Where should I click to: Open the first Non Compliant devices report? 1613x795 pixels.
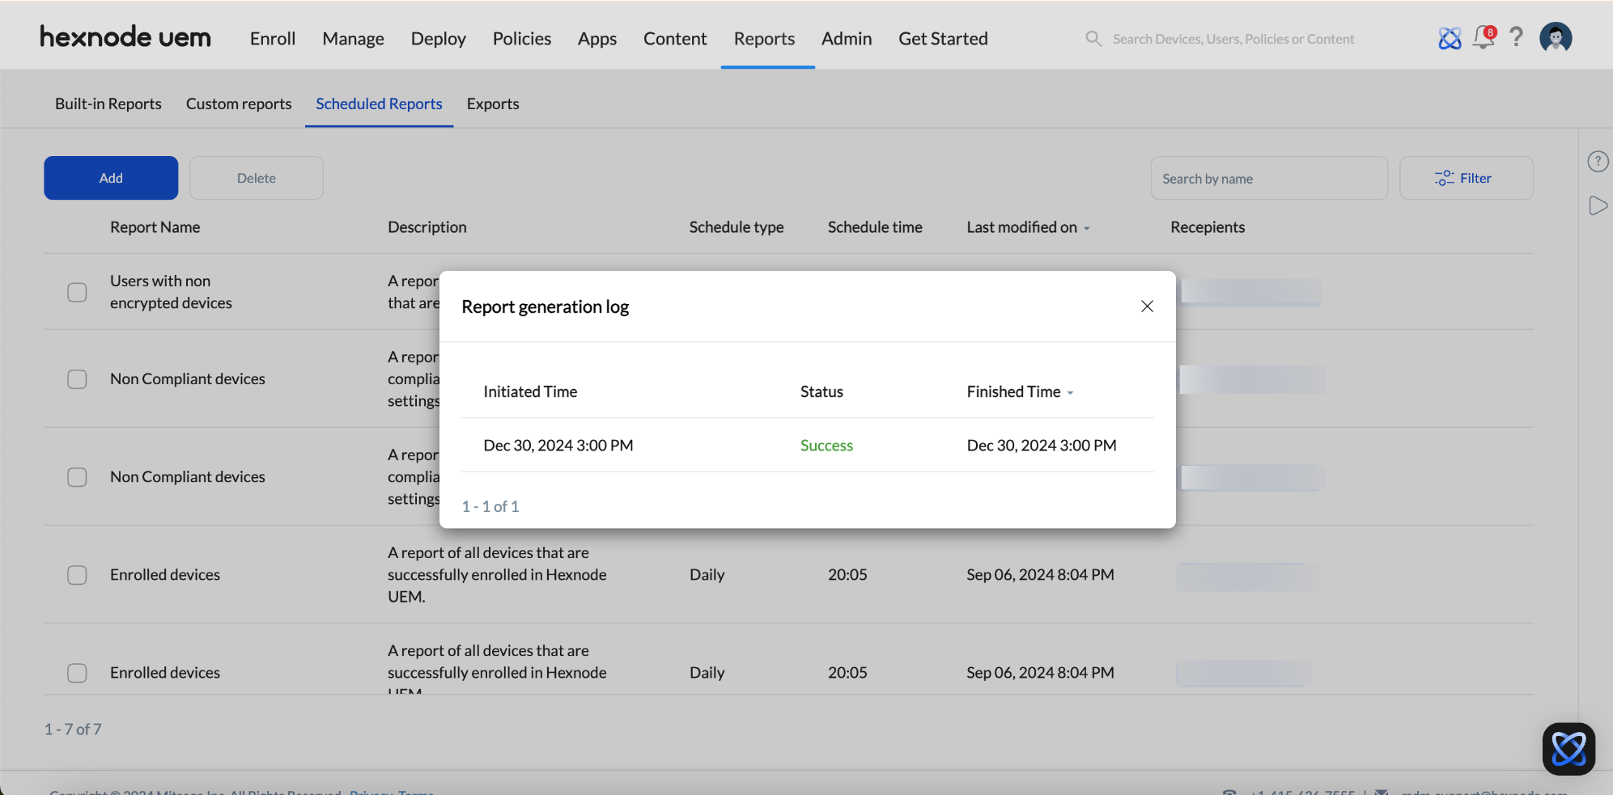tap(188, 379)
